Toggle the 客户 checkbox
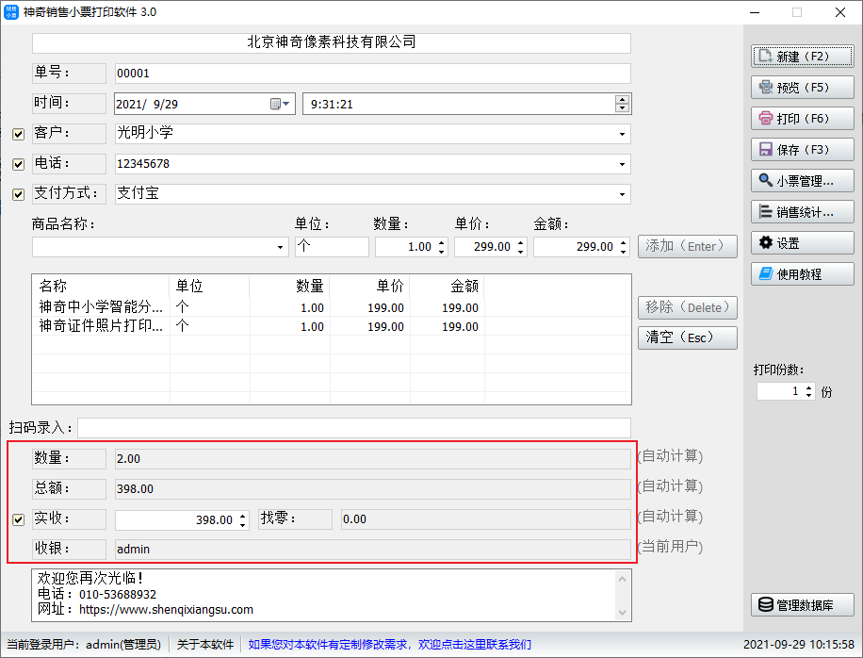Viewport: 863px width, 658px height. 18,134
